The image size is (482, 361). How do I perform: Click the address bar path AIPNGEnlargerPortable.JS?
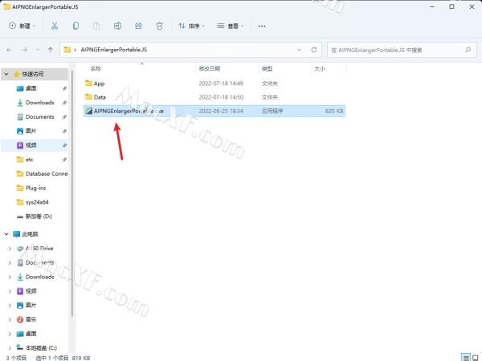[114, 50]
